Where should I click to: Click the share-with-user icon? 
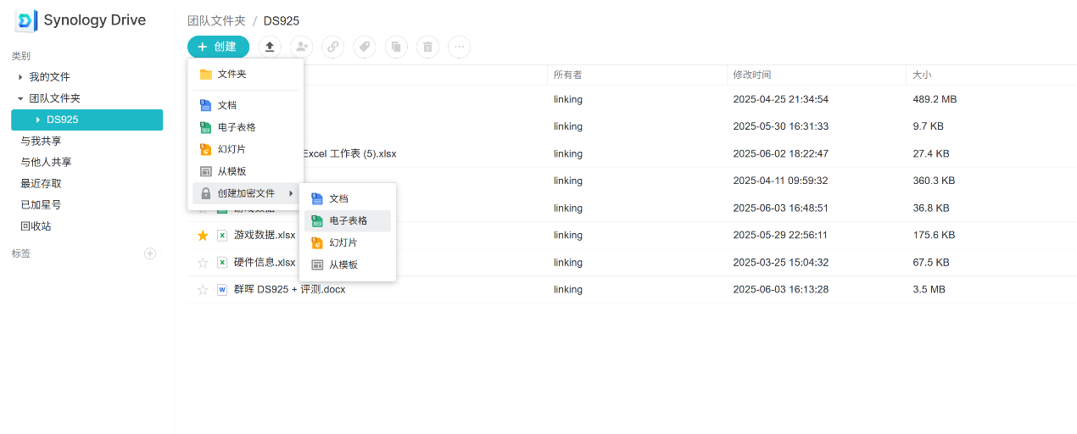coord(301,47)
